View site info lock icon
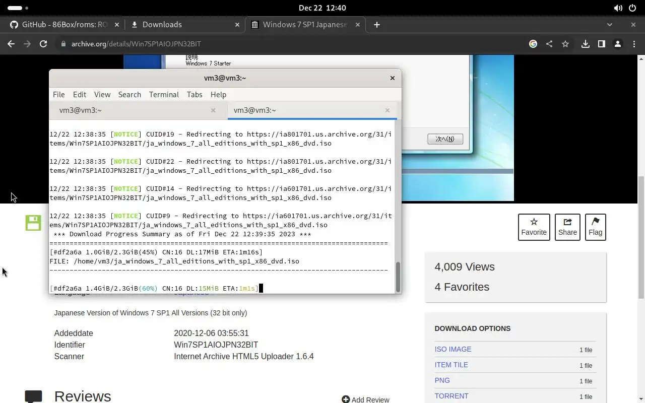645x403 pixels. (x=63, y=44)
